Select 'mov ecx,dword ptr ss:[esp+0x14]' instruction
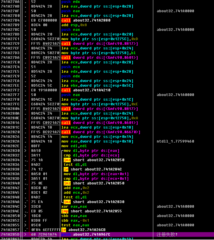The width and height of the screenshot is (214, 240). click(97, 137)
